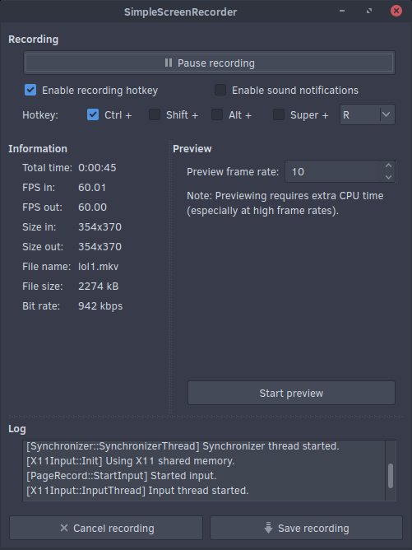Select the Total time value 0:00:45
The image size is (412, 550).
[x=97, y=168]
